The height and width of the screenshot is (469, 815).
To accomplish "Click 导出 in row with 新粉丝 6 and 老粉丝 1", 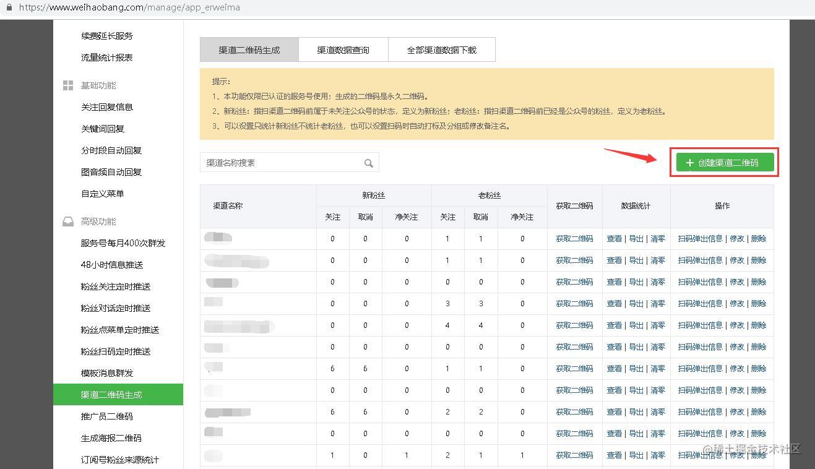I will point(636,369).
